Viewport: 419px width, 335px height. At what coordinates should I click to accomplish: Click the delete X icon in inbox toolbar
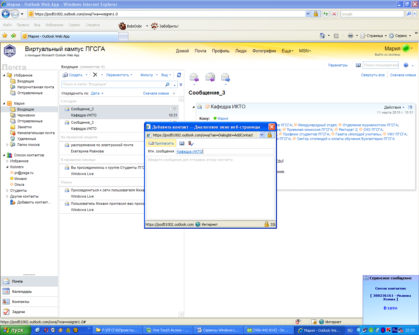pos(95,75)
